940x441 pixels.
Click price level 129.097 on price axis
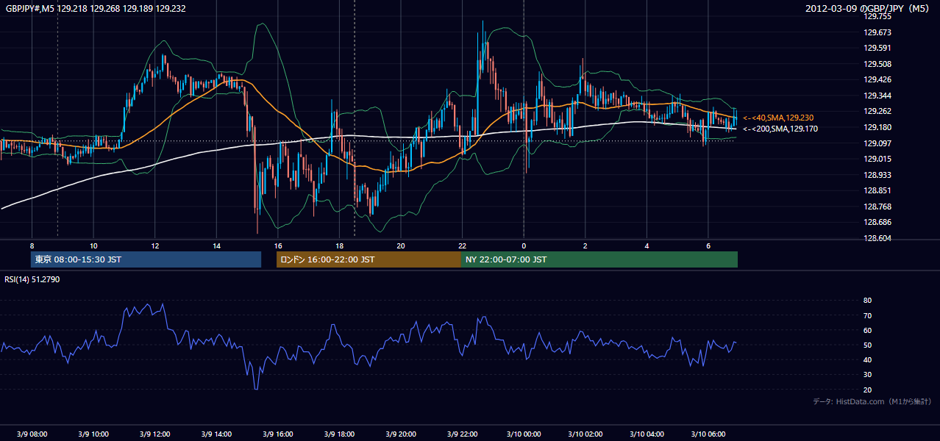(x=877, y=143)
